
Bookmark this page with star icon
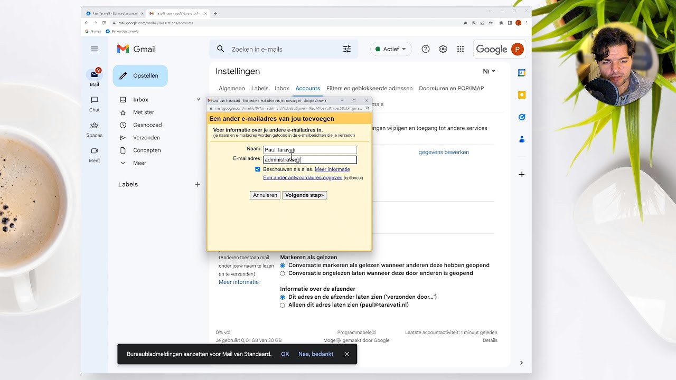click(x=491, y=23)
